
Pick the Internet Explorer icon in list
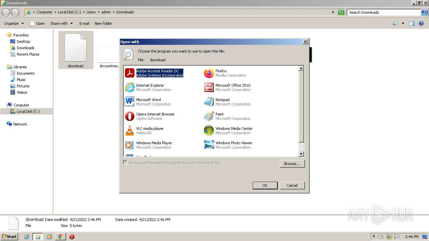[129, 87]
